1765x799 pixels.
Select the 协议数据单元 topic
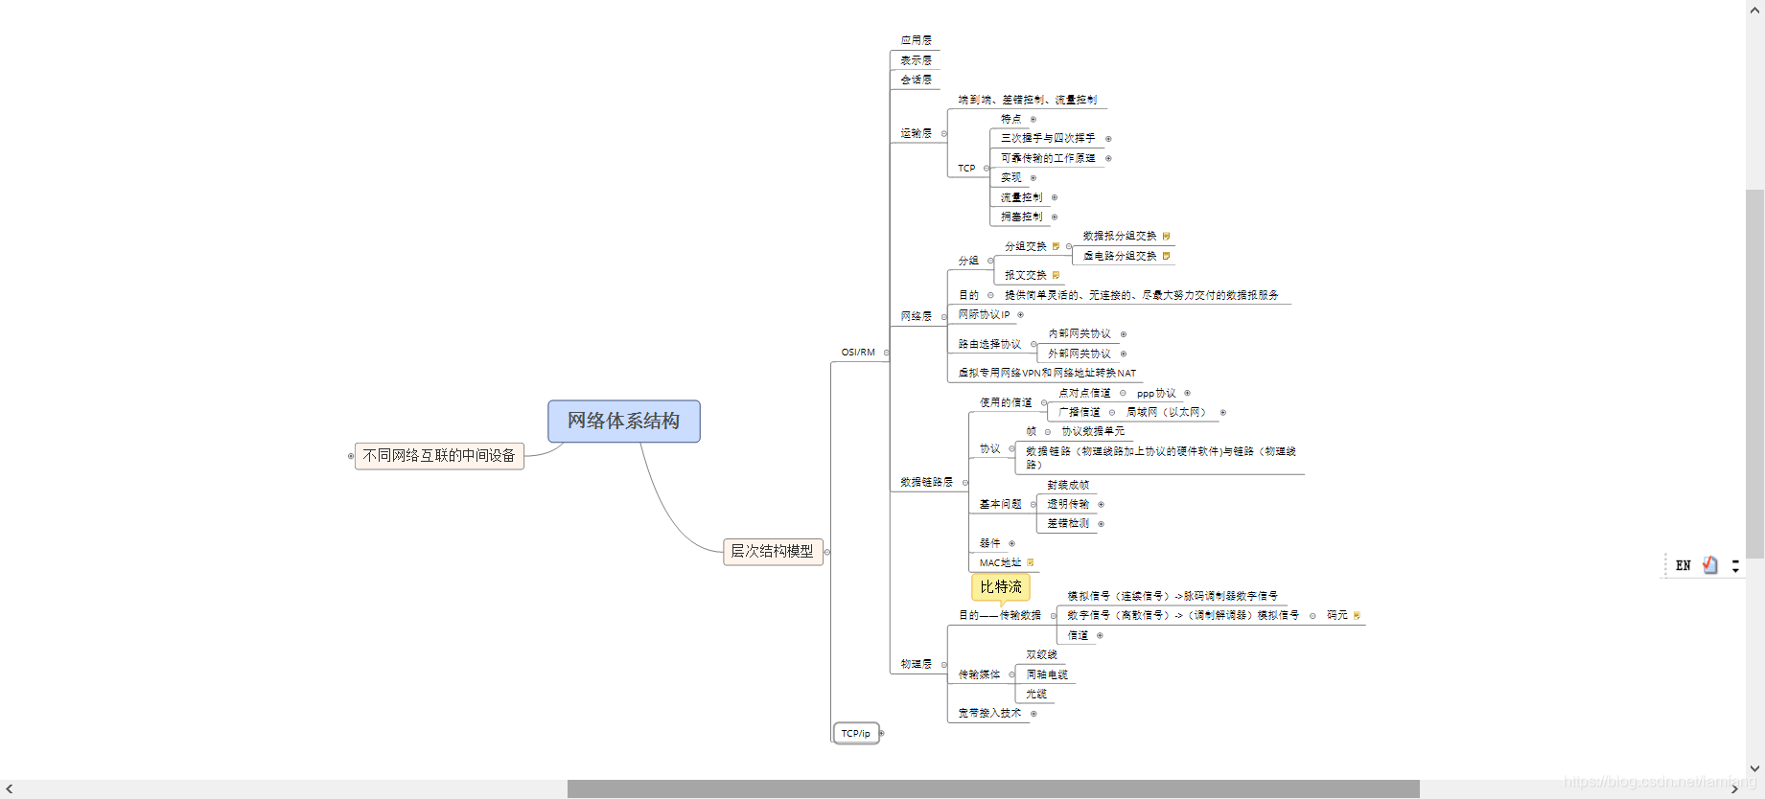click(1093, 431)
